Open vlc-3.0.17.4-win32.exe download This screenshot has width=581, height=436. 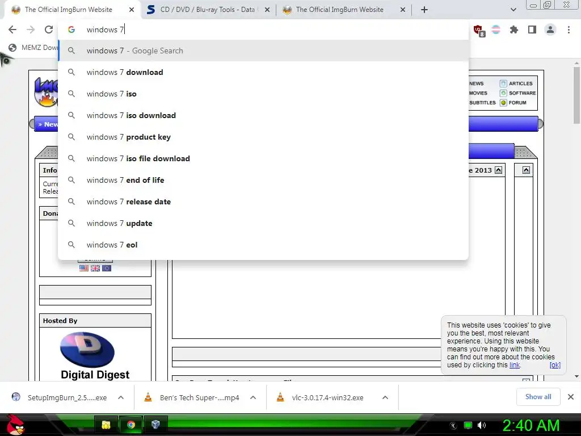(x=321, y=397)
